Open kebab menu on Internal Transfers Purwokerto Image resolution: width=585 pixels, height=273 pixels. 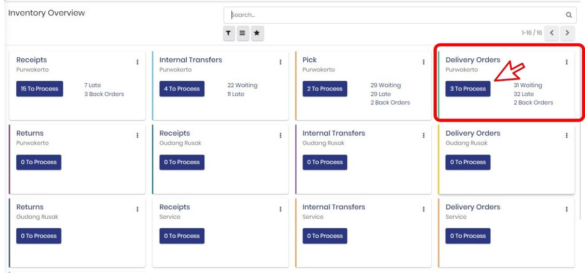pos(280,62)
